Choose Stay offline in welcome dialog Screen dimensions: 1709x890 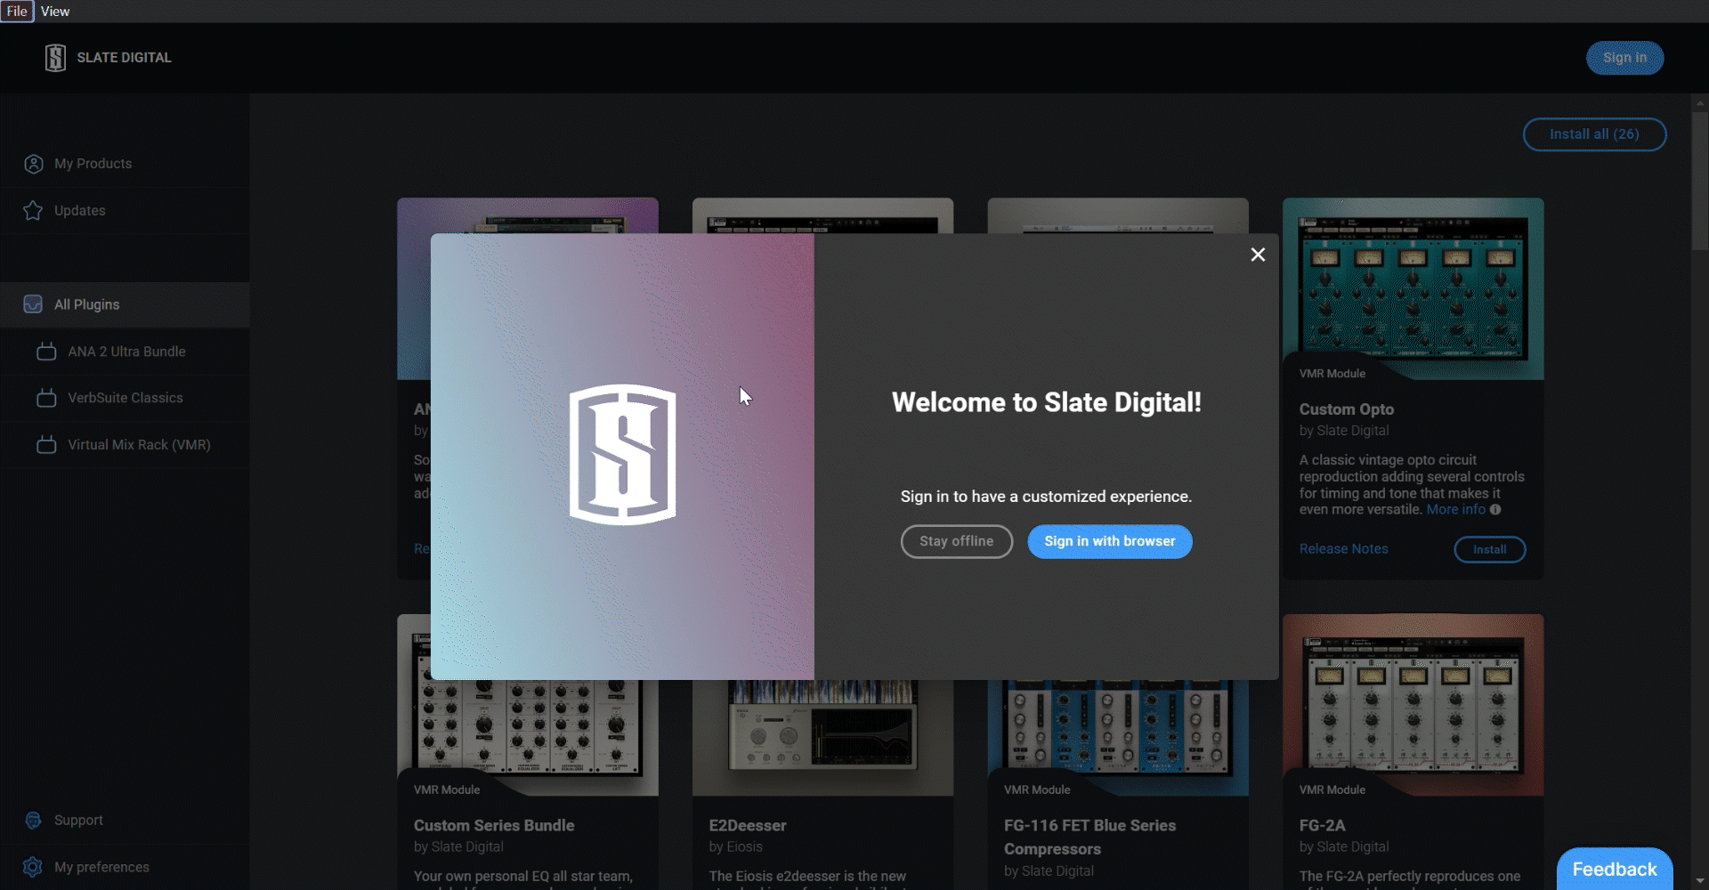point(956,541)
